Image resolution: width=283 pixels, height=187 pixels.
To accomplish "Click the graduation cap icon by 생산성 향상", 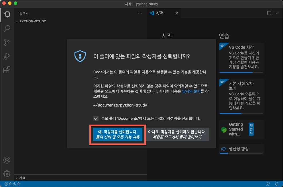I will coord(224,149).
